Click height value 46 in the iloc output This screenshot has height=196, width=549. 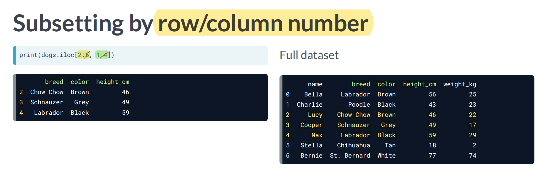(126, 92)
